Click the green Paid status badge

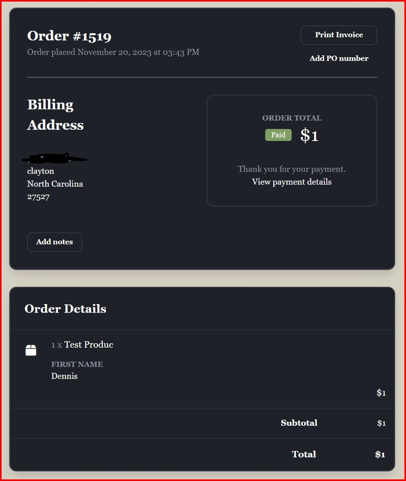(278, 135)
